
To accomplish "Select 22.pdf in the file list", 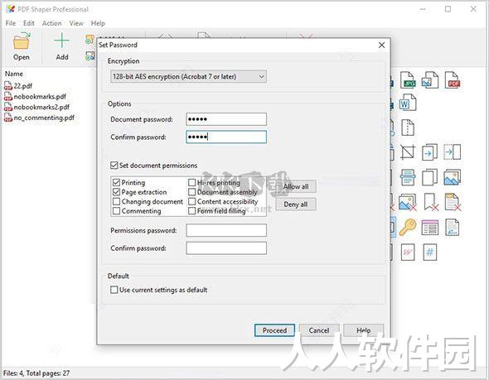I will click(22, 86).
